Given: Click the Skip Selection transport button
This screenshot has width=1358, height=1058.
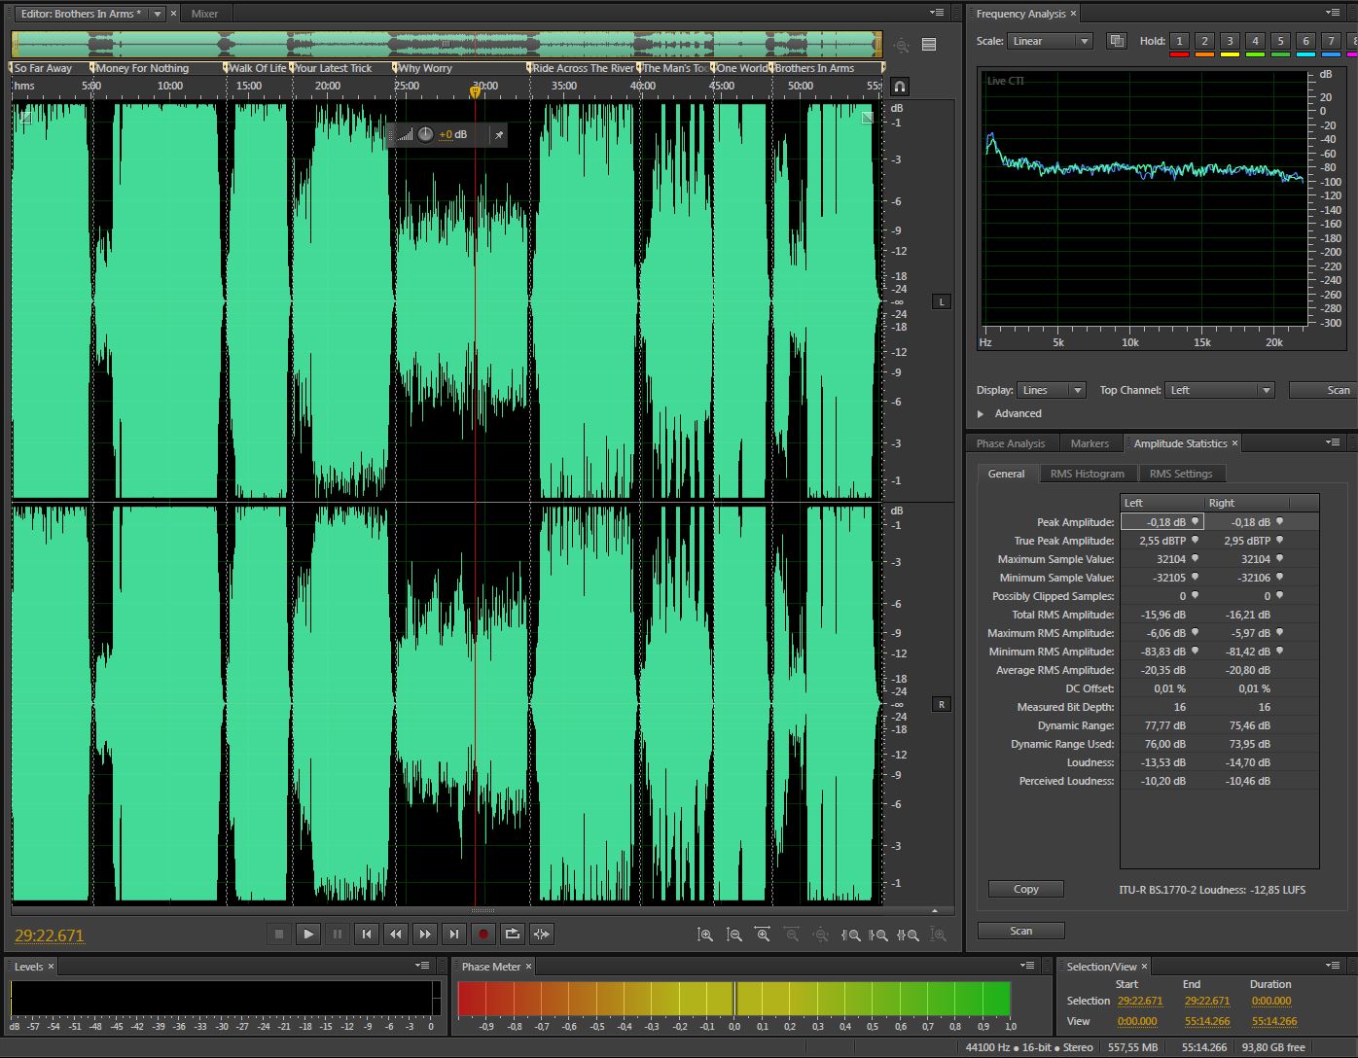Looking at the screenshot, I should click(542, 935).
